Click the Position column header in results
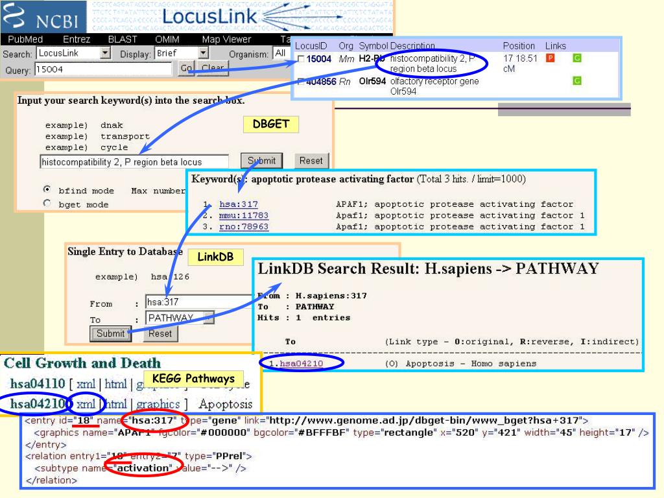The width and height of the screenshot is (664, 498). 519,46
